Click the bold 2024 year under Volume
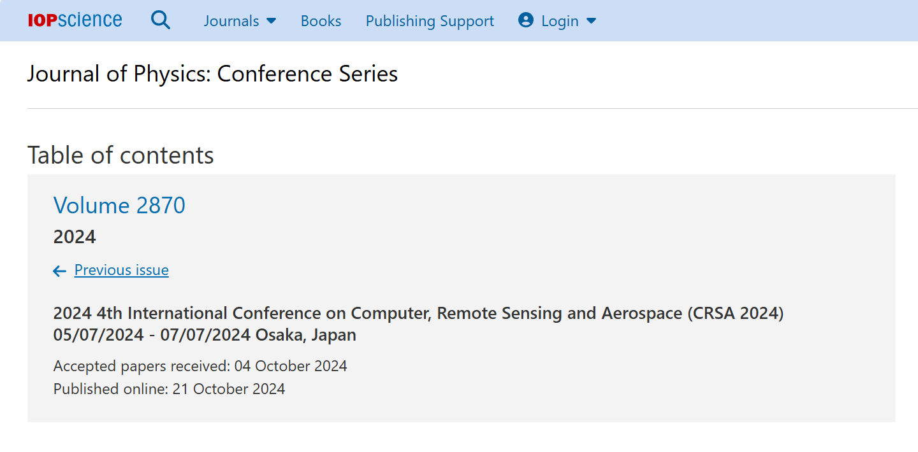Viewport: 918px width, 452px height. pos(75,237)
